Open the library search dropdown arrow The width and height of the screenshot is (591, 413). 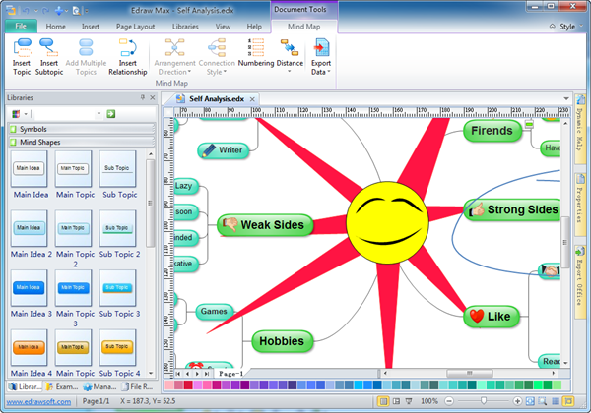[x=100, y=114]
